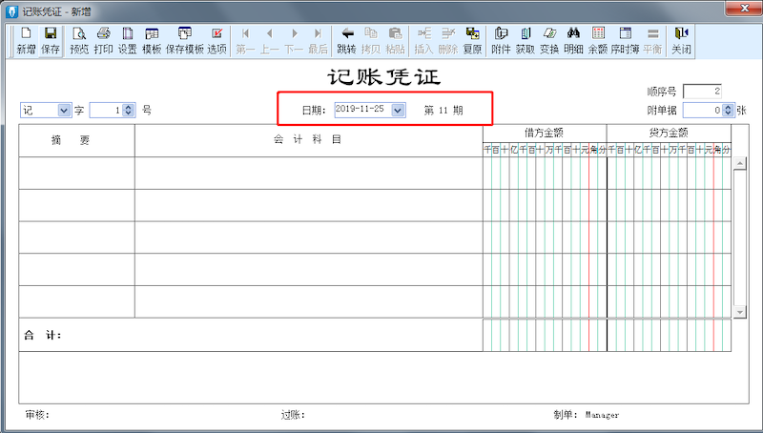Screen dimensions: 763x433
Task: Click the 跳转 jump icon
Action: (x=347, y=41)
